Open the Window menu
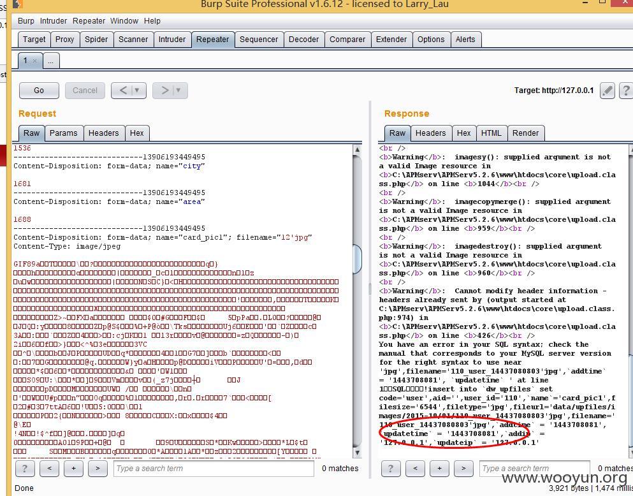Viewport: 633px width, 496px height. click(124, 21)
